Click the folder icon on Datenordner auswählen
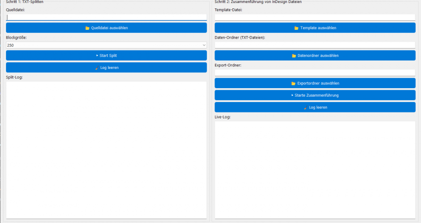 [294, 56]
